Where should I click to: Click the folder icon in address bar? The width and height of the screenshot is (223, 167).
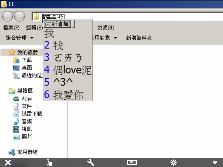click(x=37, y=17)
